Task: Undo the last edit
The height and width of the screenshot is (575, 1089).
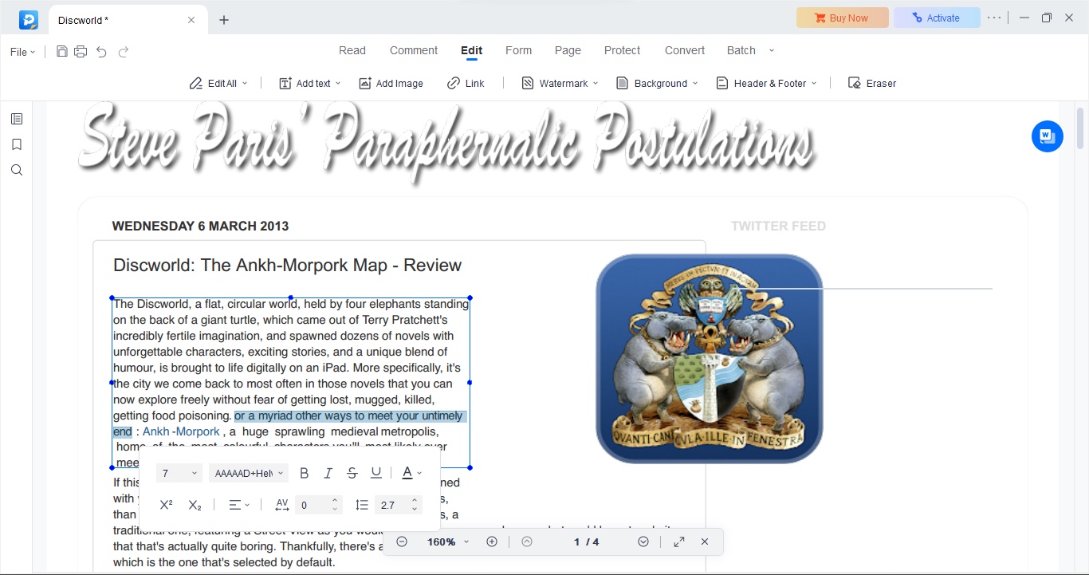Action: (101, 52)
